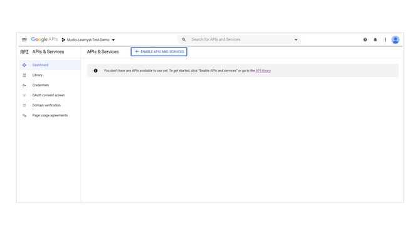Open Page usage agreements
Viewport: 420px width, 235px height.
[x=50, y=116]
